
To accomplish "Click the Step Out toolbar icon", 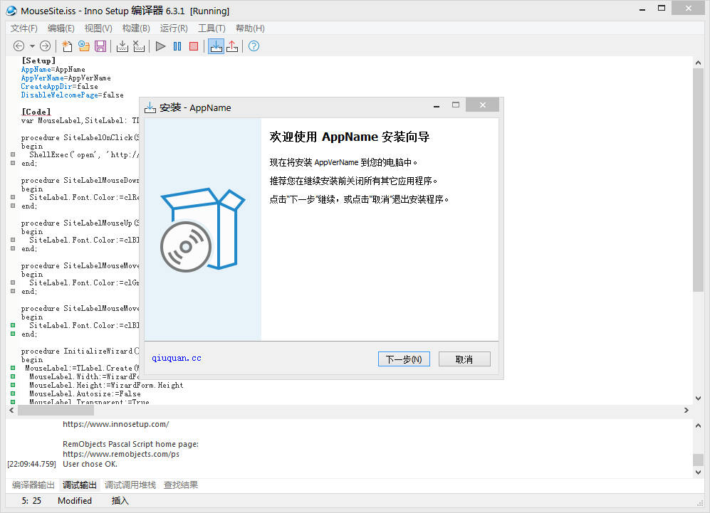I will pyautogui.click(x=234, y=46).
